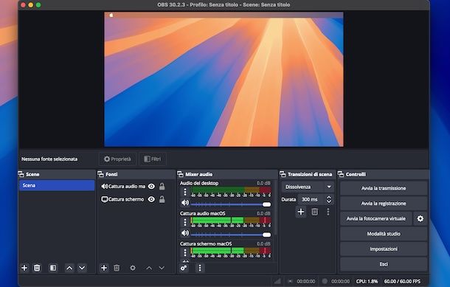Click Esci button
Viewport: 450px width, 287px height.
tap(384, 264)
